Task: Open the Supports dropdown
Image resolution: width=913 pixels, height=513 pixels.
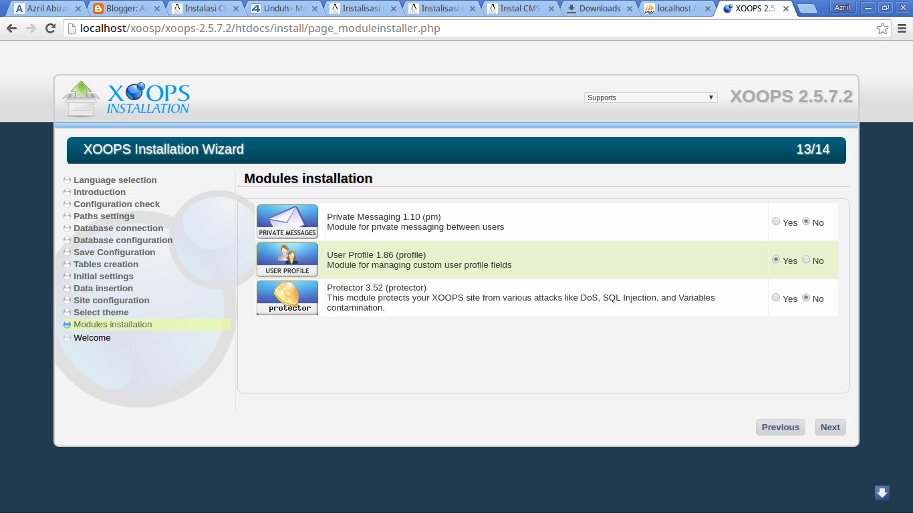Action: point(650,97)
